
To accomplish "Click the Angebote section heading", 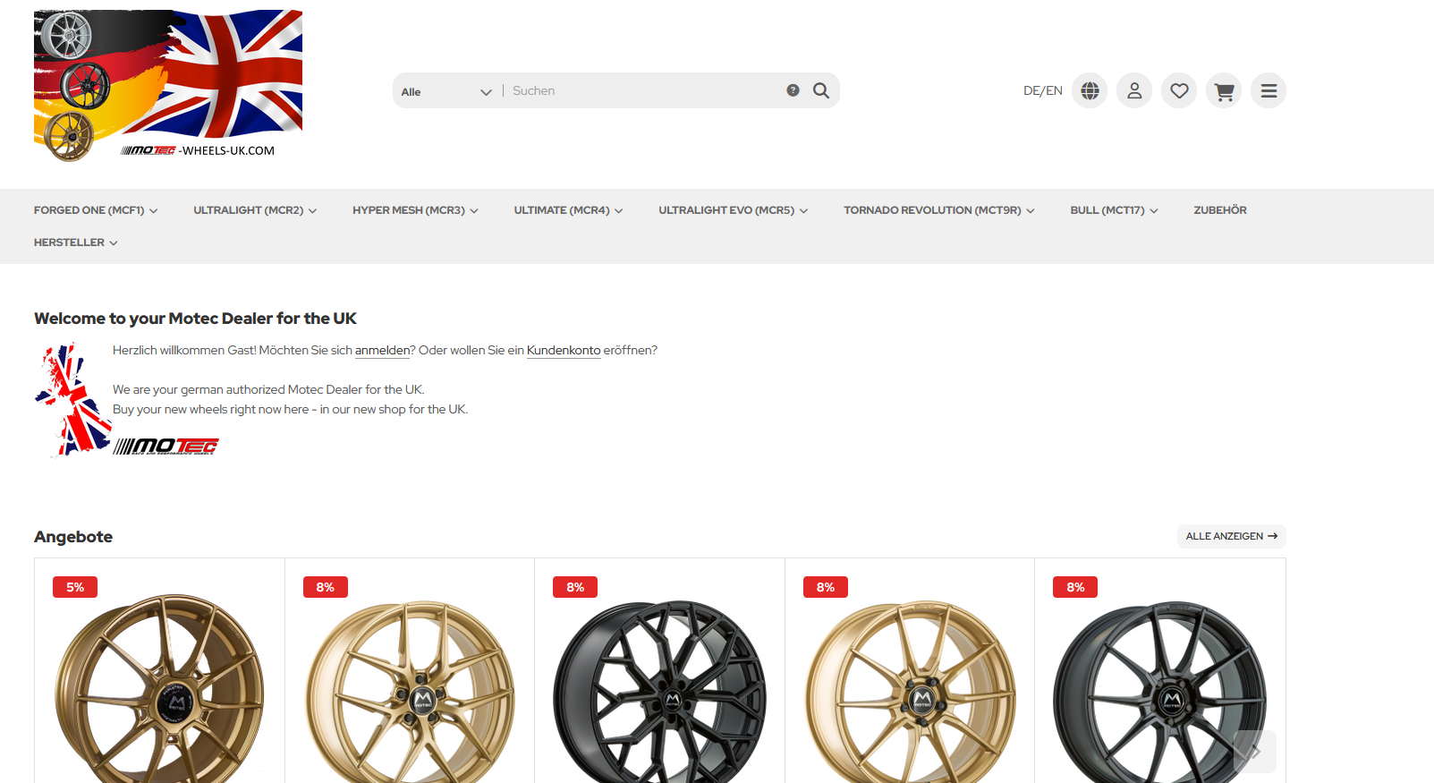I will (x=73, y=537).
